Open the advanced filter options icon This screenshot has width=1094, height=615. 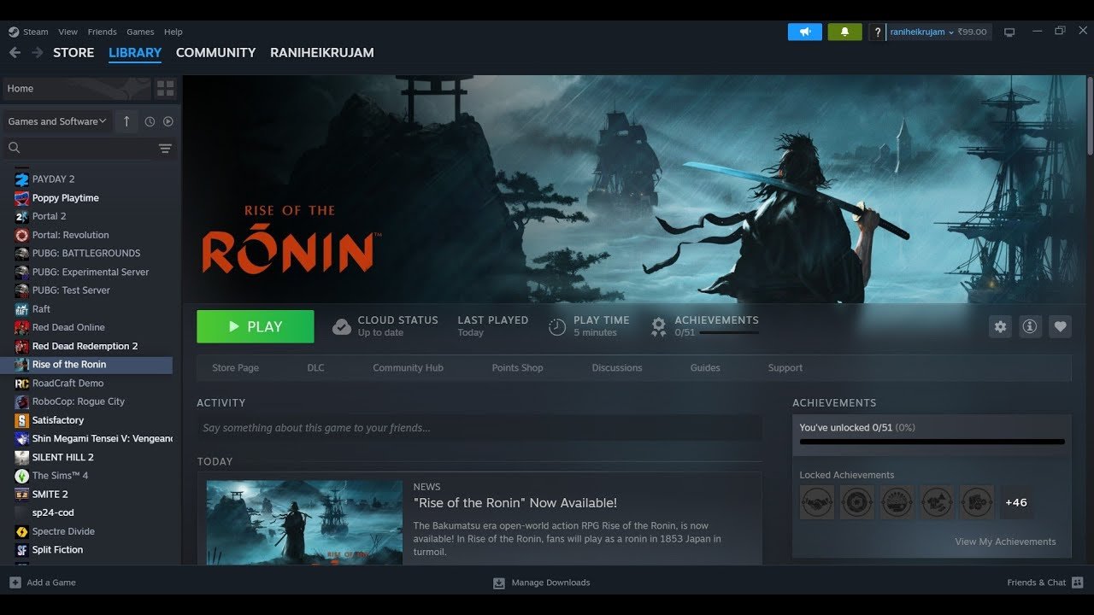(x=165, y=149)
